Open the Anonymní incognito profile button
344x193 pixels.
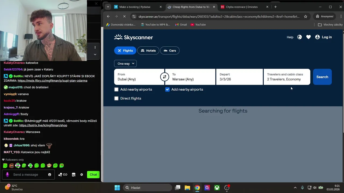[x=325, y=16]
